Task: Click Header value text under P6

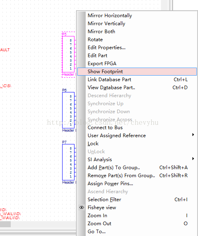Action: tap(69, 130)
